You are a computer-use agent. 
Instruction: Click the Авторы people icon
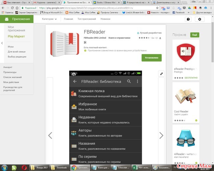point(74,133)
